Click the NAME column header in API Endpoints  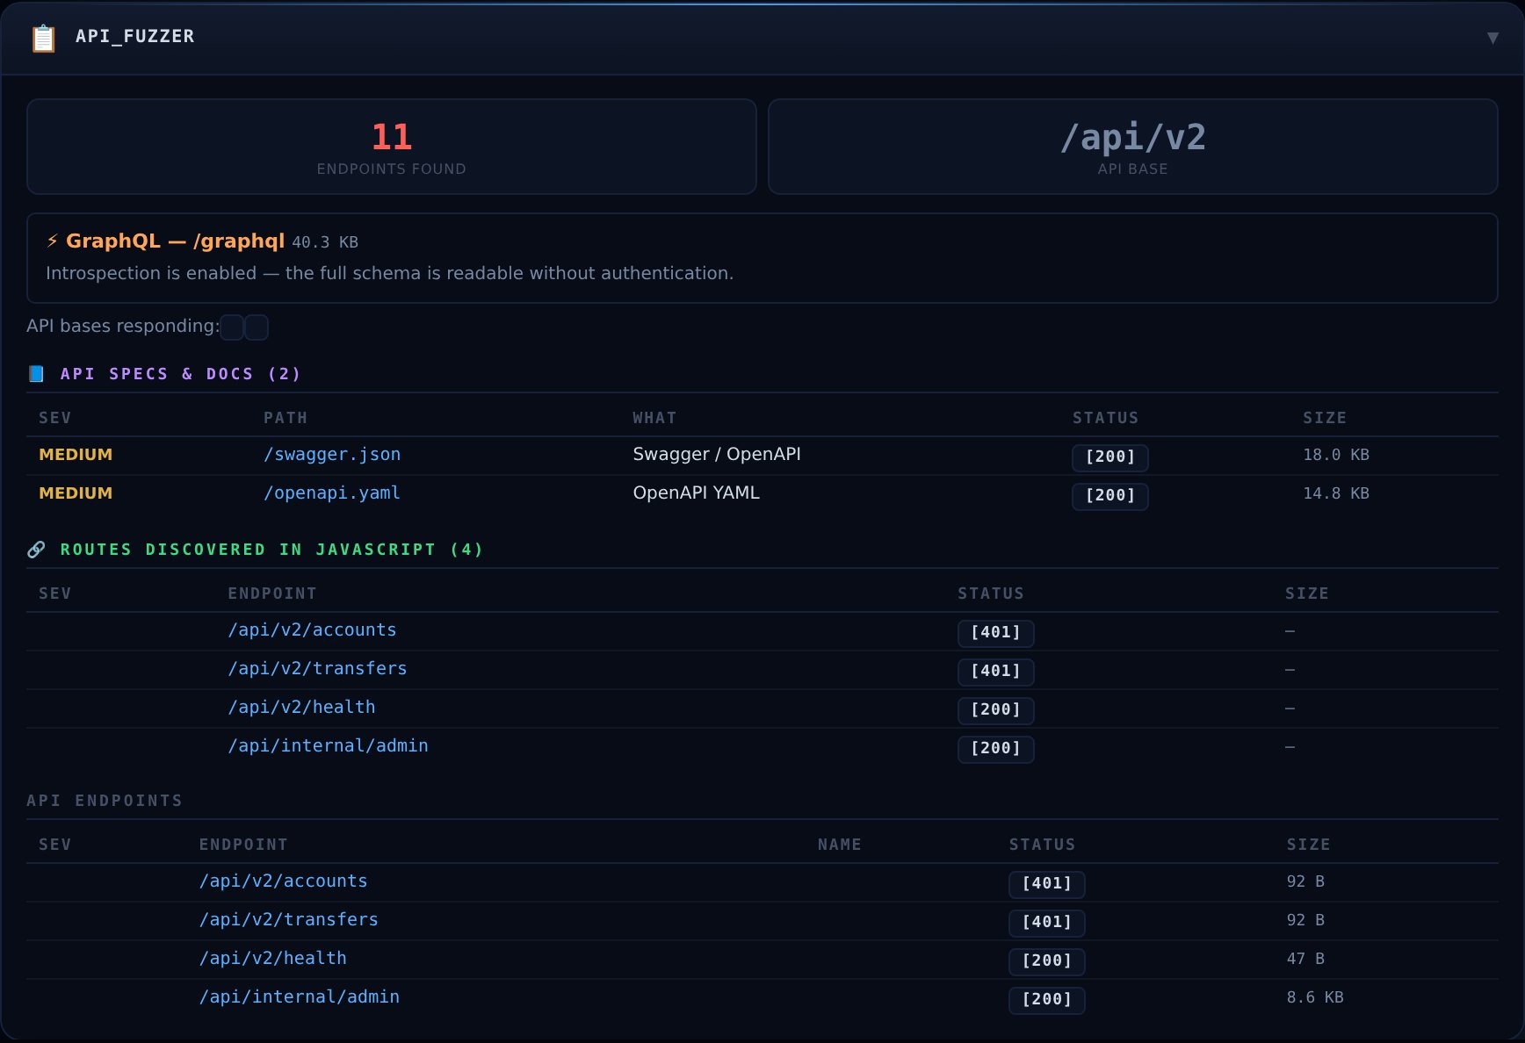coord(839,845)
